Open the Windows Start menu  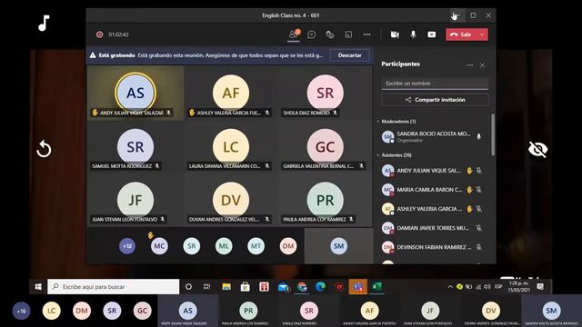pos(38,287)
